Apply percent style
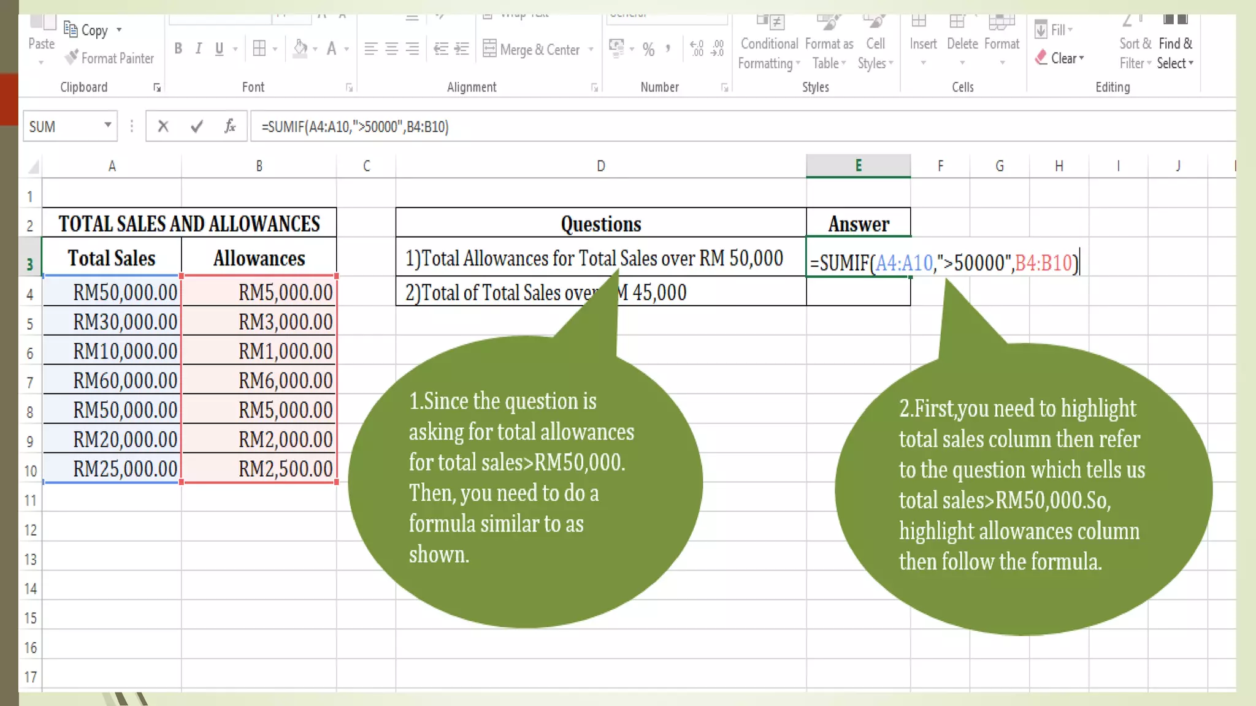 [648, 49]
